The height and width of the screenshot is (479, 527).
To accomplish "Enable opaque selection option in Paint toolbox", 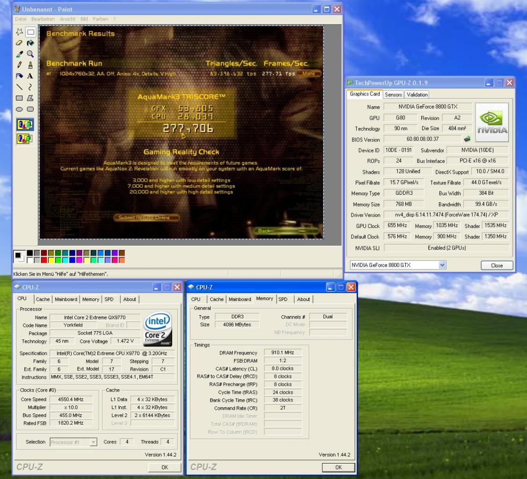I will (25, 125).
